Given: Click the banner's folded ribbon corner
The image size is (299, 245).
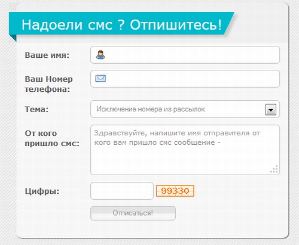Looking at the screenshot, I should click(13, 38).
